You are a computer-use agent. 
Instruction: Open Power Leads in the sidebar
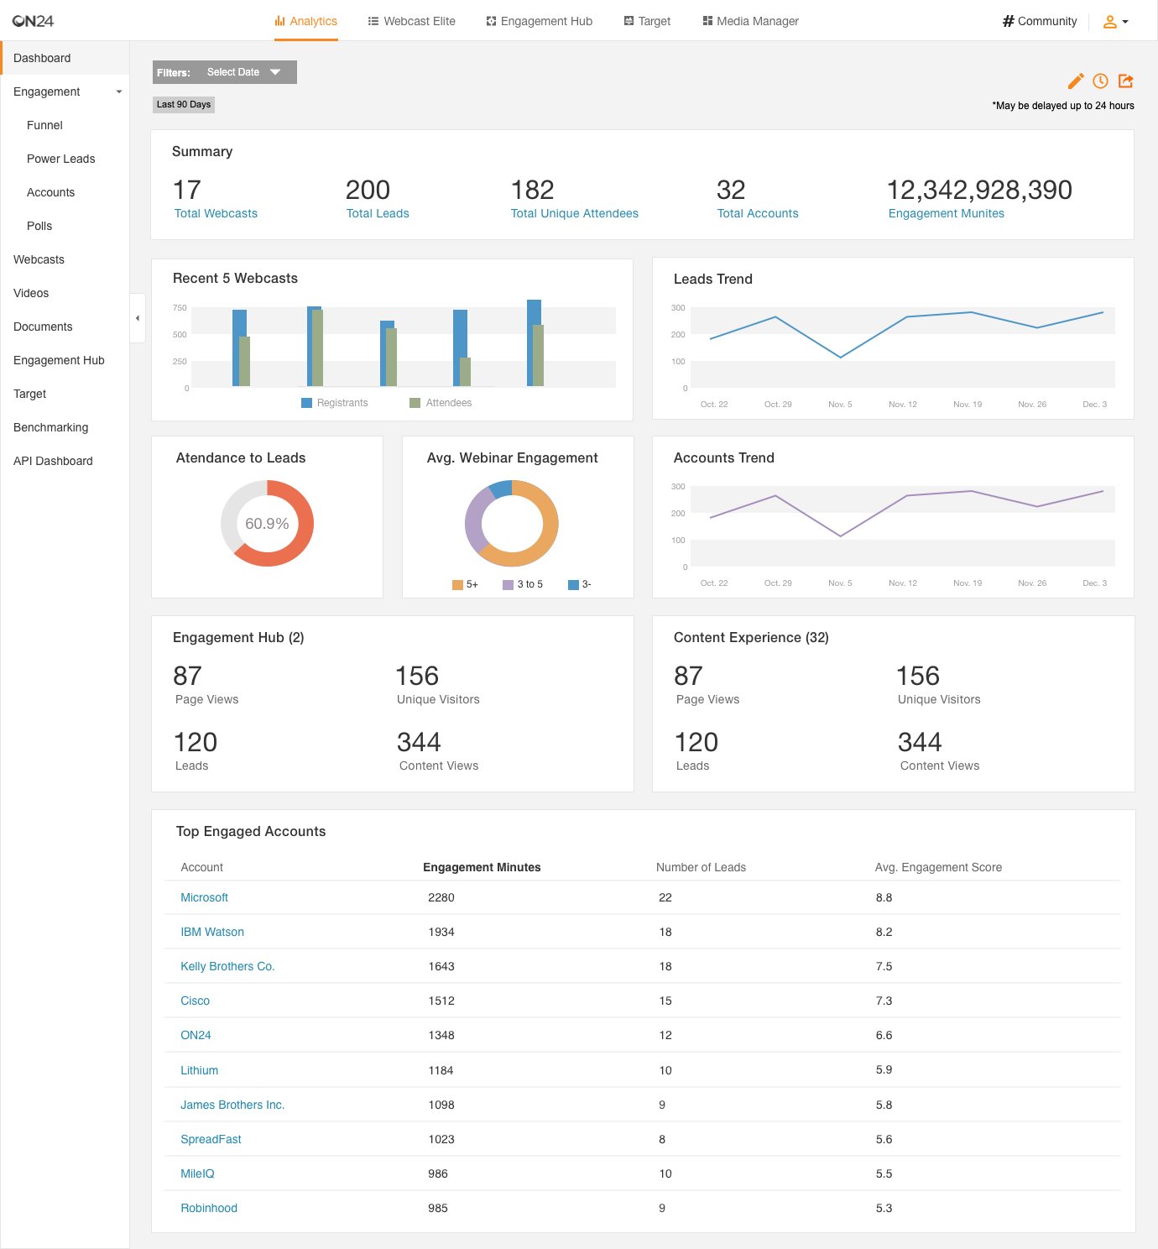pos(60,159)
